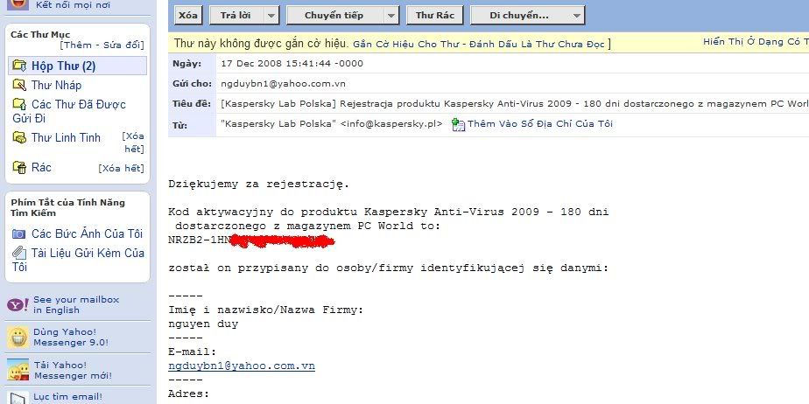The image size is (809, 404).
Task: Delete the message with Xóa button
Action: click(x=187, y=16)
